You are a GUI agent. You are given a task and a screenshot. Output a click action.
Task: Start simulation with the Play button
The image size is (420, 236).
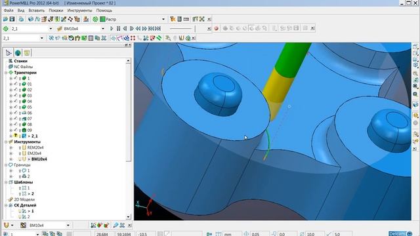point(112,28)
